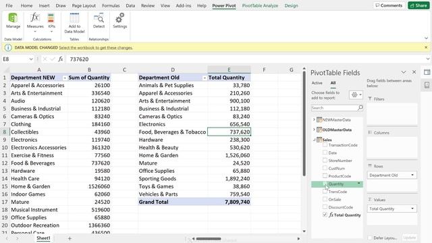Click the info icon in the yellow bar
This screenshot has height=243, width=432.
[8, 47]
